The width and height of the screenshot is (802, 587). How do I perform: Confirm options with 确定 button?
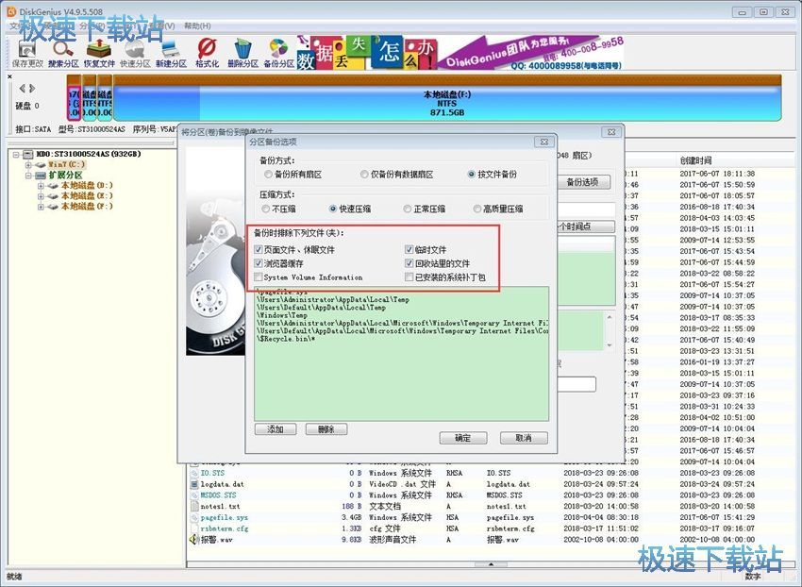(x=463, y=438)
